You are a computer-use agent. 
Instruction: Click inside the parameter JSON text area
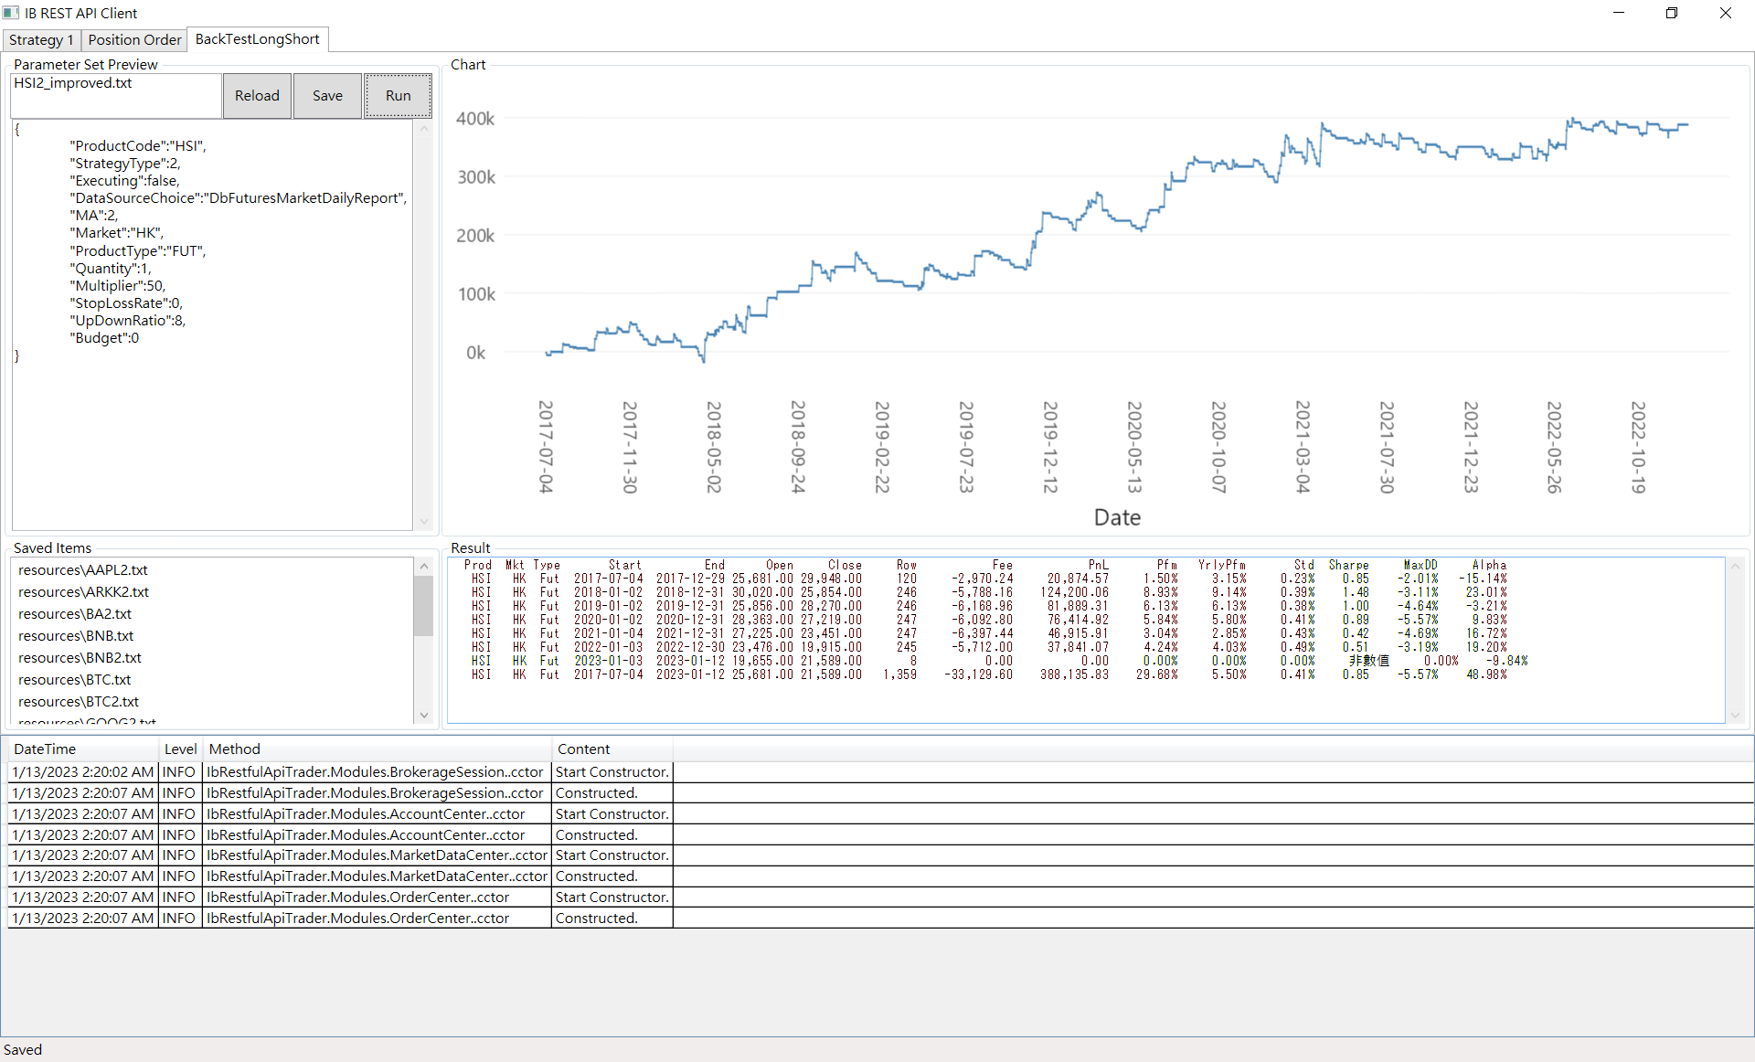point(212,324)
